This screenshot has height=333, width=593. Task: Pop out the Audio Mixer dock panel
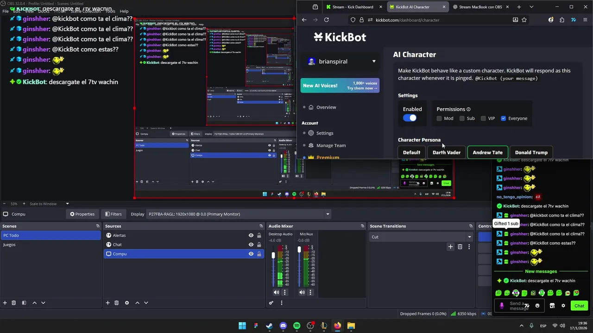coord(362,226)
